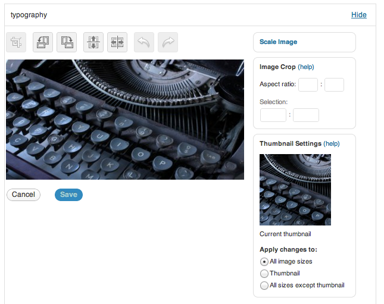
Task: Click the main typewriter image canvas
Action: click(x=125, y=120)
